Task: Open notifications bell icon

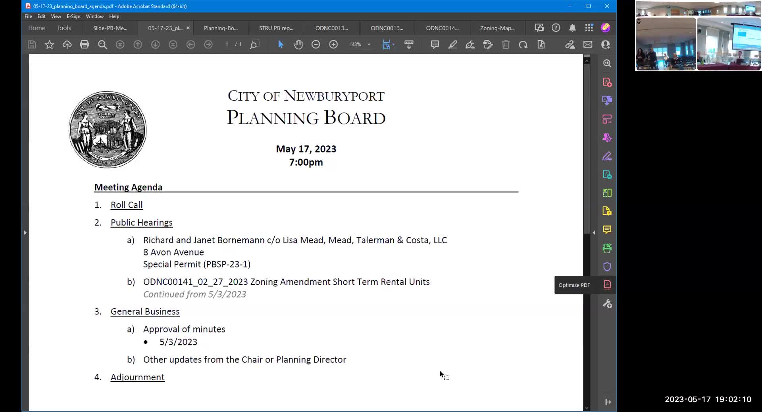Action: coord(572,28)
